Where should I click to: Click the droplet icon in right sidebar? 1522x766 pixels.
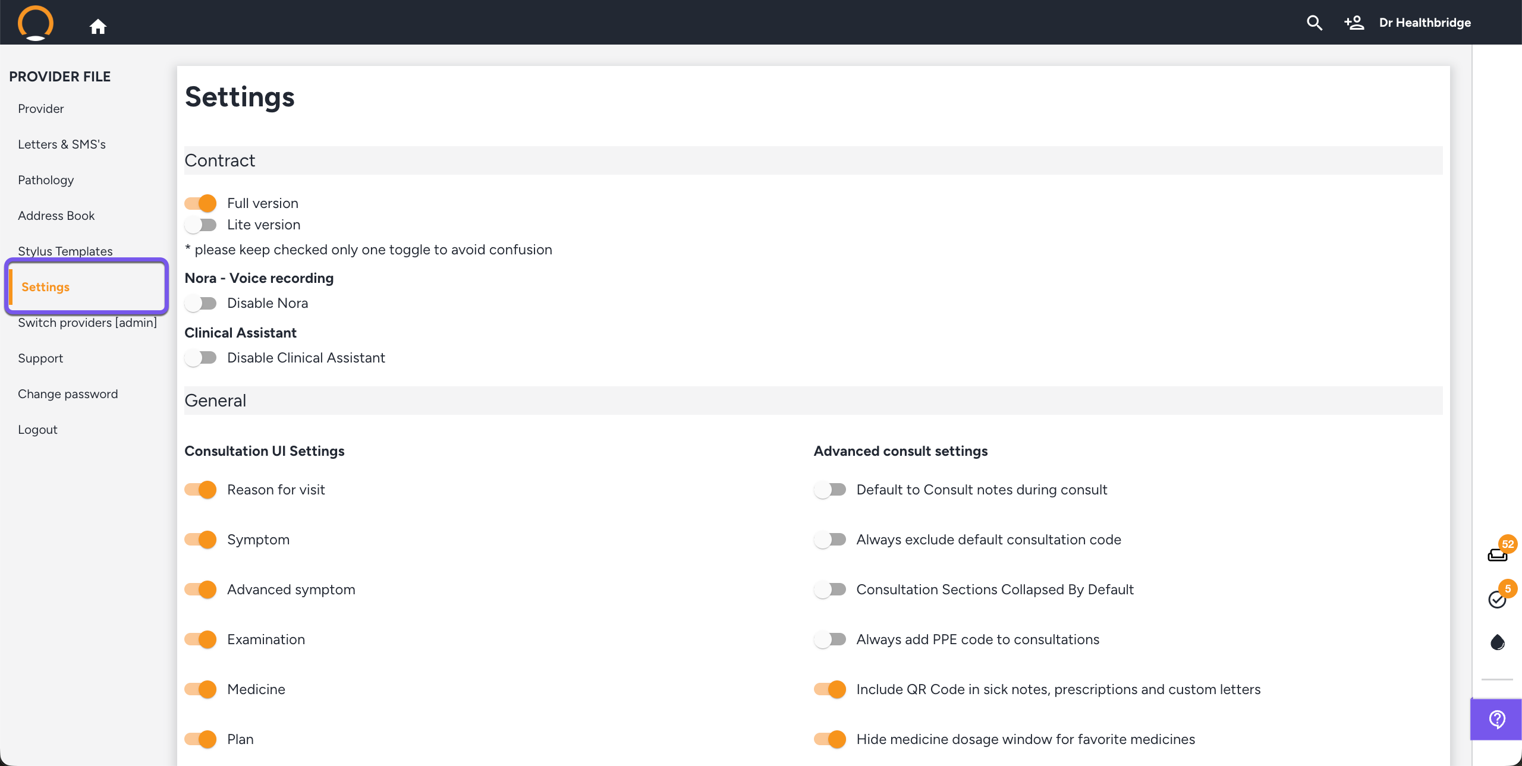1497,642
